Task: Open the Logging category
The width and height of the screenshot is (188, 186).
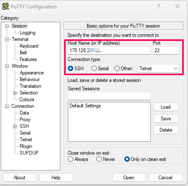Action: pyautogui.click(x=28, y=33)
